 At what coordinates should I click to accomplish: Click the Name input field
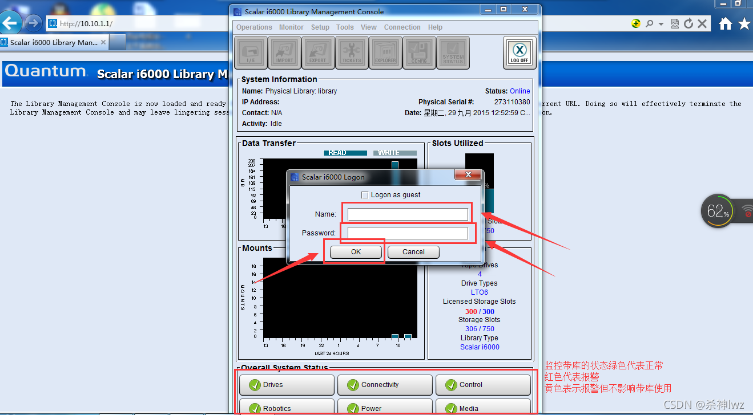[x=408, y=214]
